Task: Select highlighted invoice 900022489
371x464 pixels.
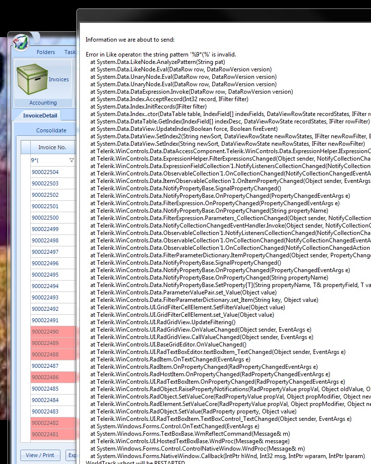Action: point(53,343)
